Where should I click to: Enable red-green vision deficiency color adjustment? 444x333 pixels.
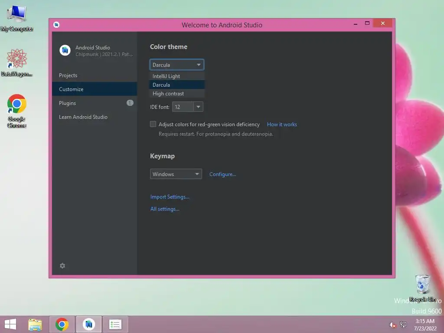(x=153, y=124)
